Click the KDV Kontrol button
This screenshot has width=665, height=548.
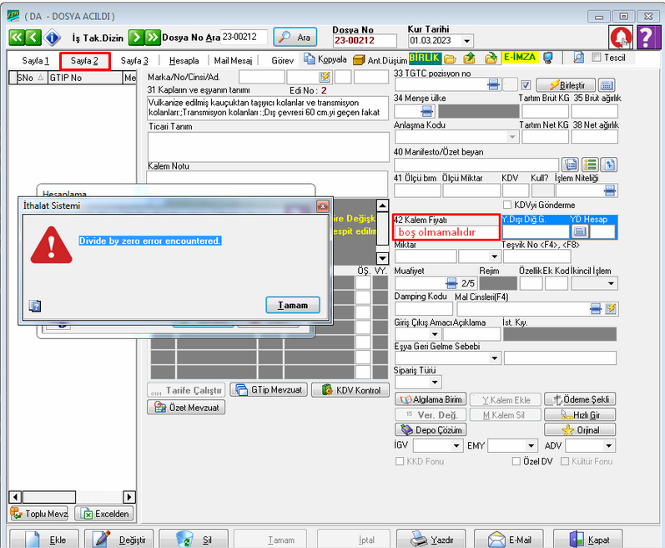[350, 390]
